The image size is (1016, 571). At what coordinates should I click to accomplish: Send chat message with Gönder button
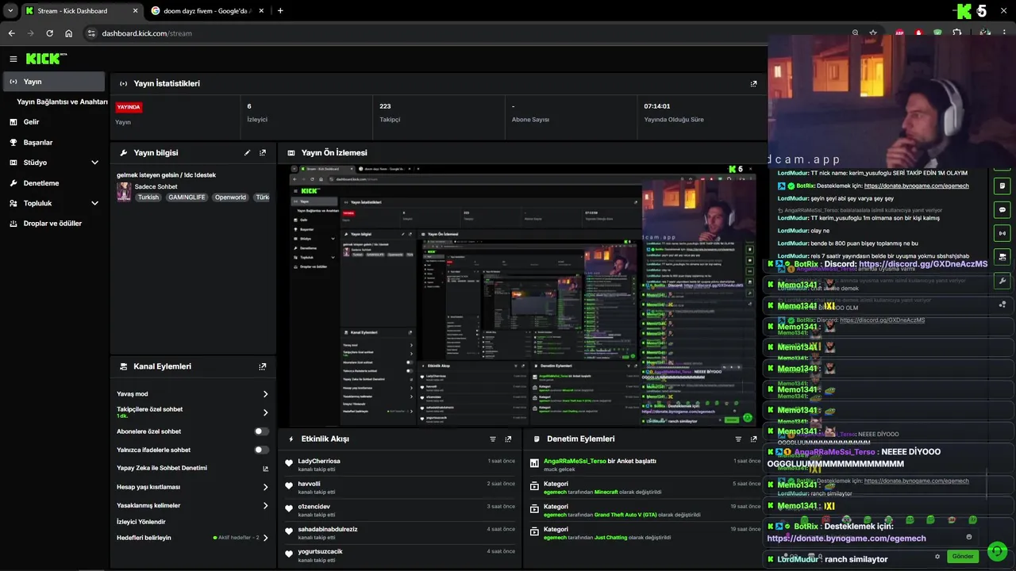[x=963, y=557]
